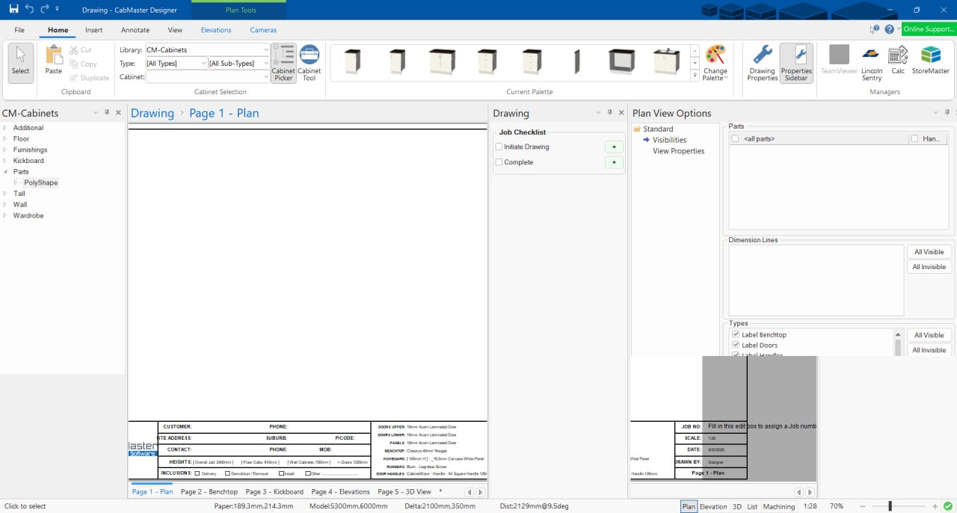Click green status check icon in status bar
The image size is (957, 513).
point(948,506)
